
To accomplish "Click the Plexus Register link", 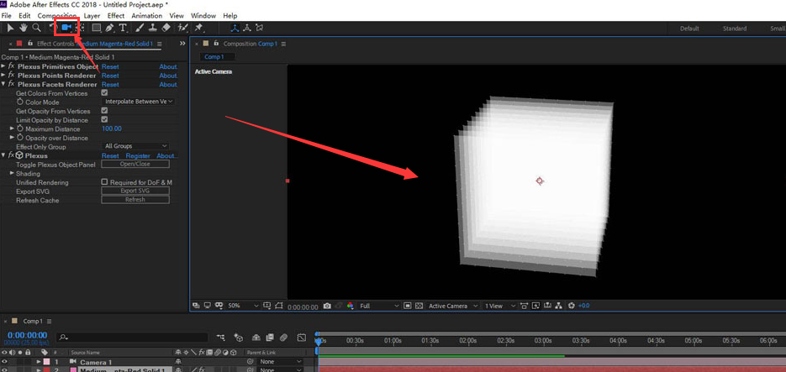I will coord(138,155).
